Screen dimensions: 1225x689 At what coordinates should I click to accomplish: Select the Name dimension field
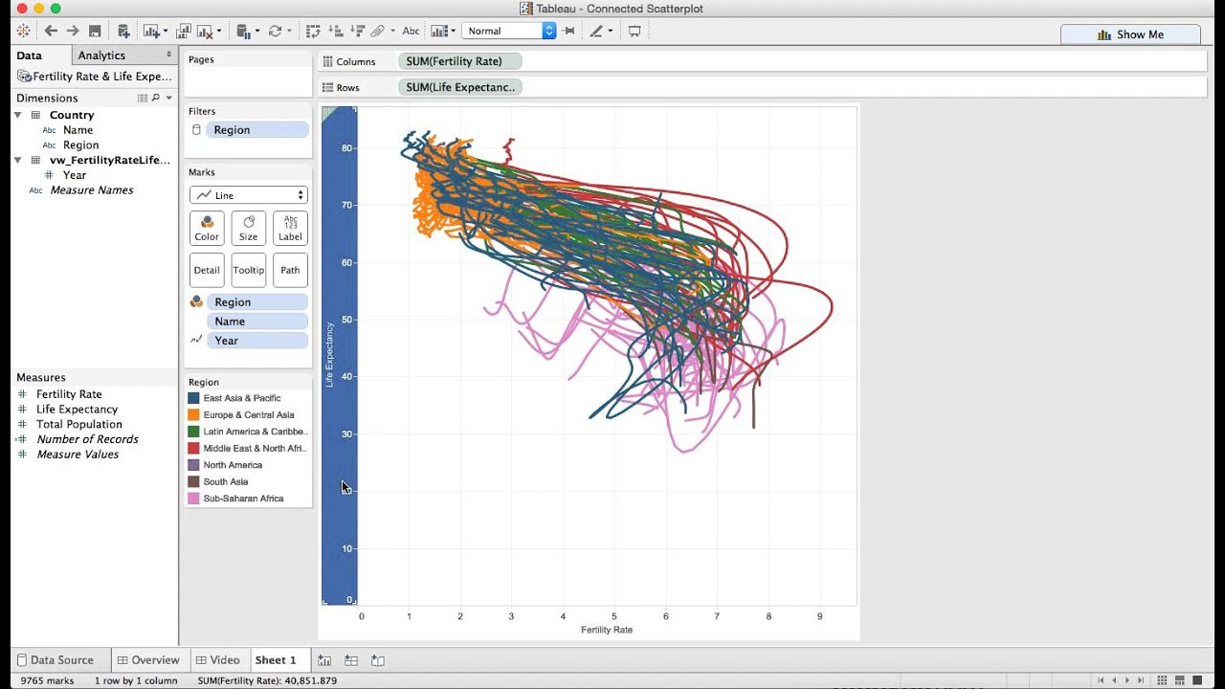[78, 130]
